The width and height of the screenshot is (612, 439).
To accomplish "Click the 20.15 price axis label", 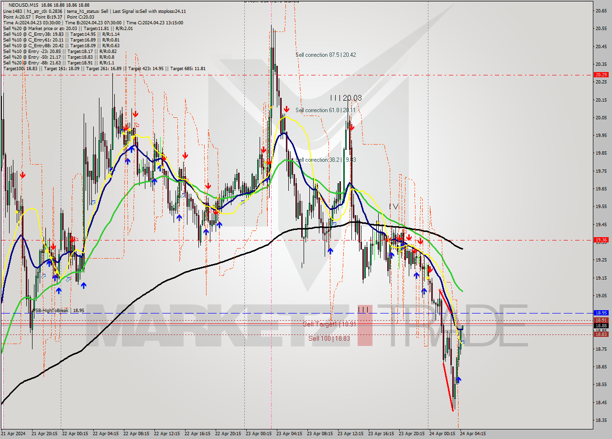I will [x=601, y=100].
